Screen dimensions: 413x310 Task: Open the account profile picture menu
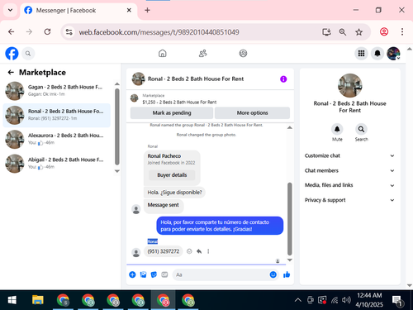tap(393, 54)
